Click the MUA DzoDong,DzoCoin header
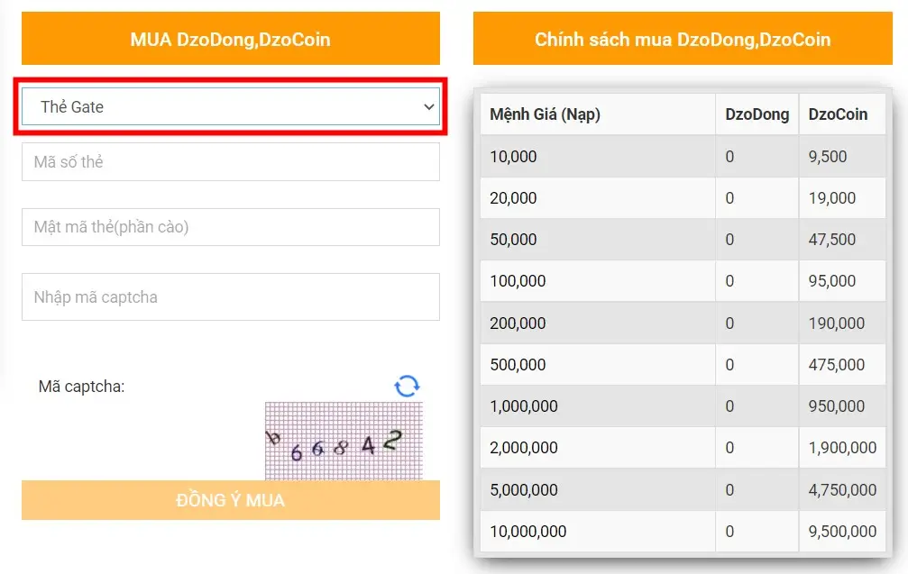This screenshot has height=574, width=908. pyautogui.click(x=230, y=39)
